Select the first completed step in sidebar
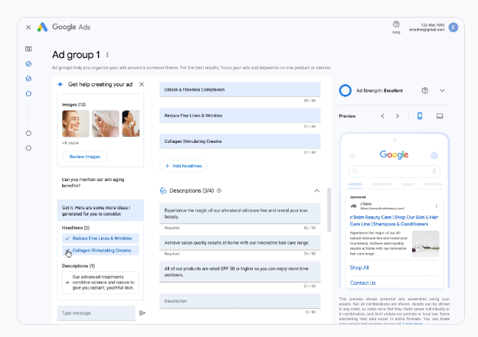 [28, 64]
